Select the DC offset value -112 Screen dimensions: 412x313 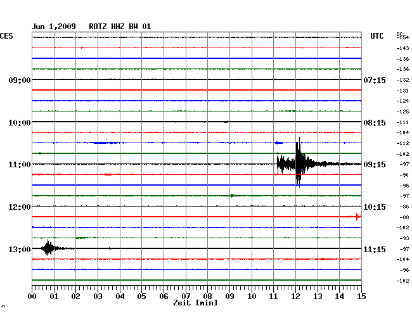tap(402, 143)
